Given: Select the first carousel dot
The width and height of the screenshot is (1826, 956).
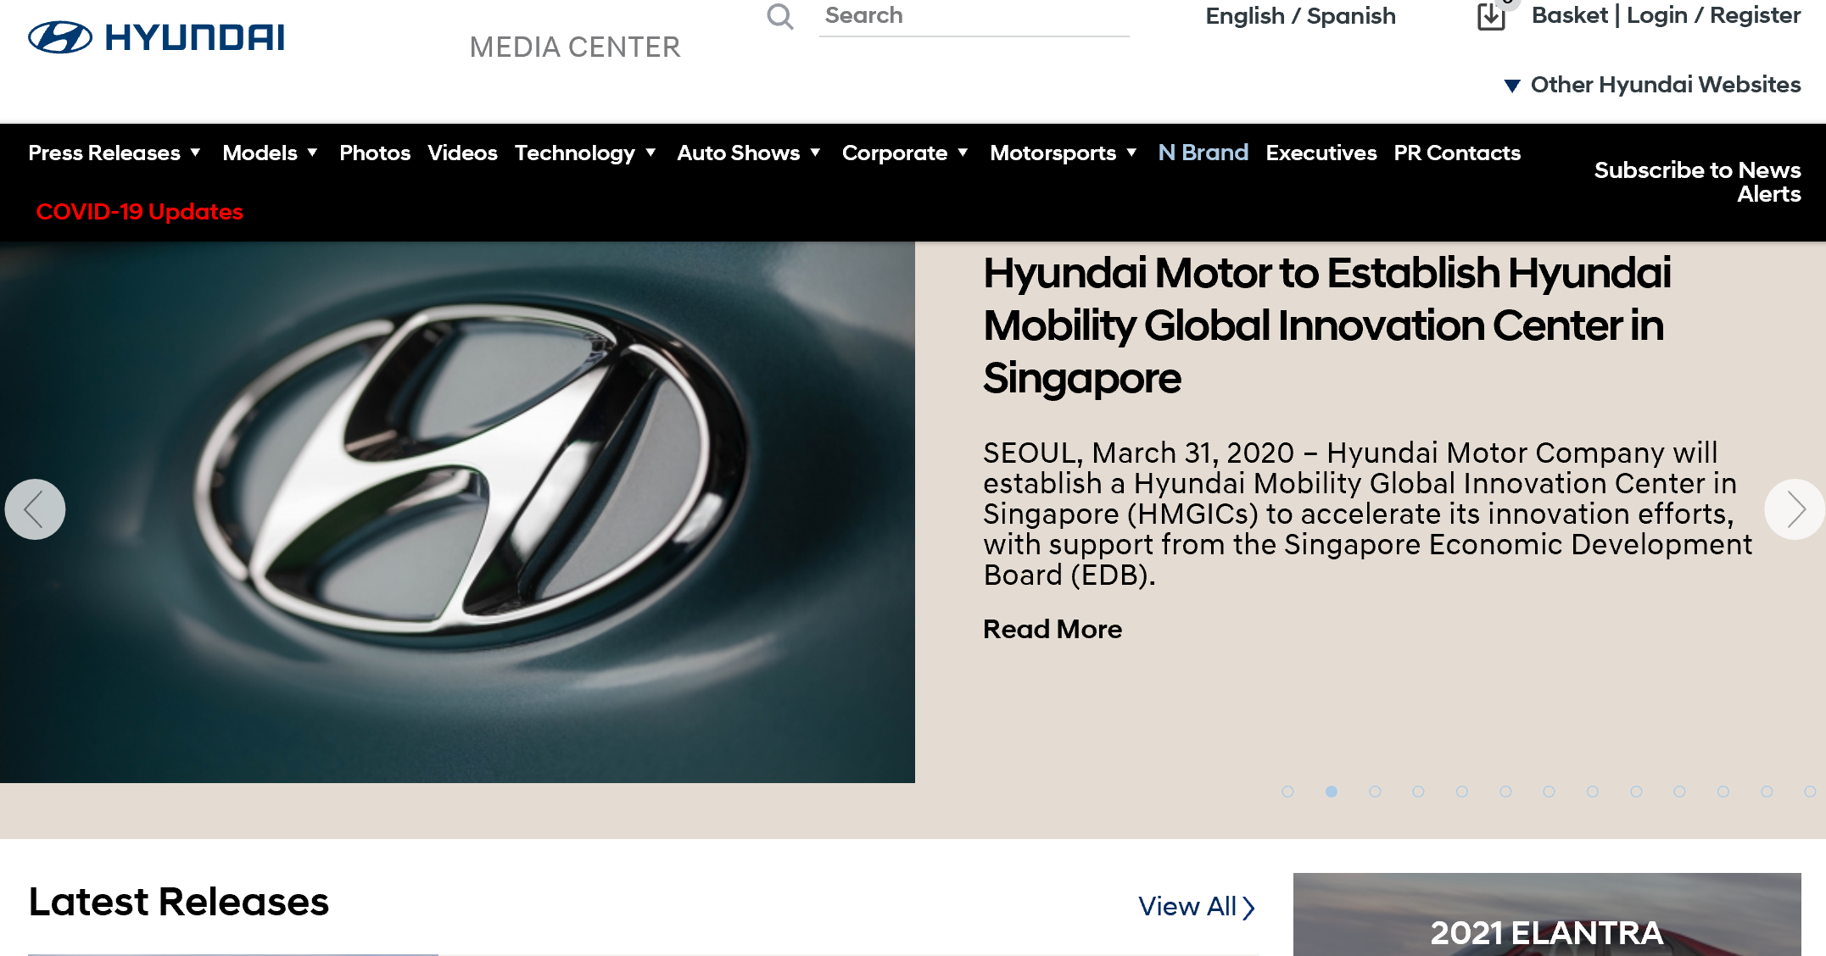Looking at the screenshot, I should pos(1287,792).
